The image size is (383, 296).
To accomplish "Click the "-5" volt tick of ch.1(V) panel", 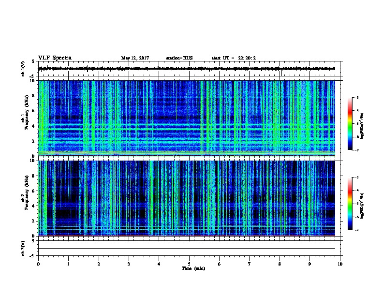I will pyautogui.click(x=33, y=76).
